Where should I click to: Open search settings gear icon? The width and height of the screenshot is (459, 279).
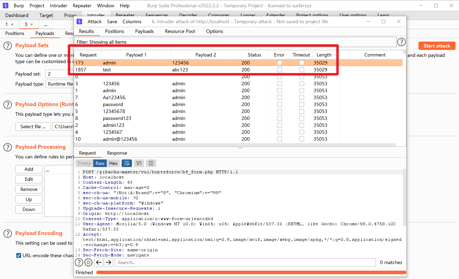click(x=89, y=262)
